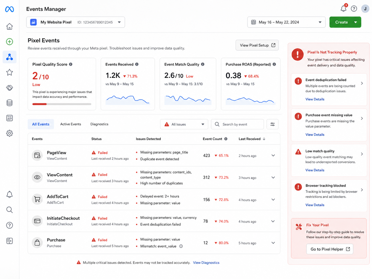Click the Purchase ROAS sparkline chart
The height and width of the screenshot is (279, 372).
250,100
